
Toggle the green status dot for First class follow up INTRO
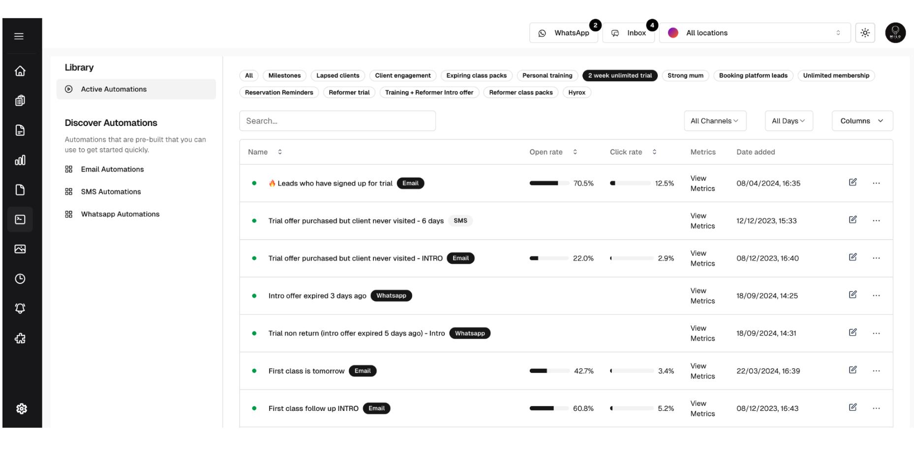[x=254, y=408]
